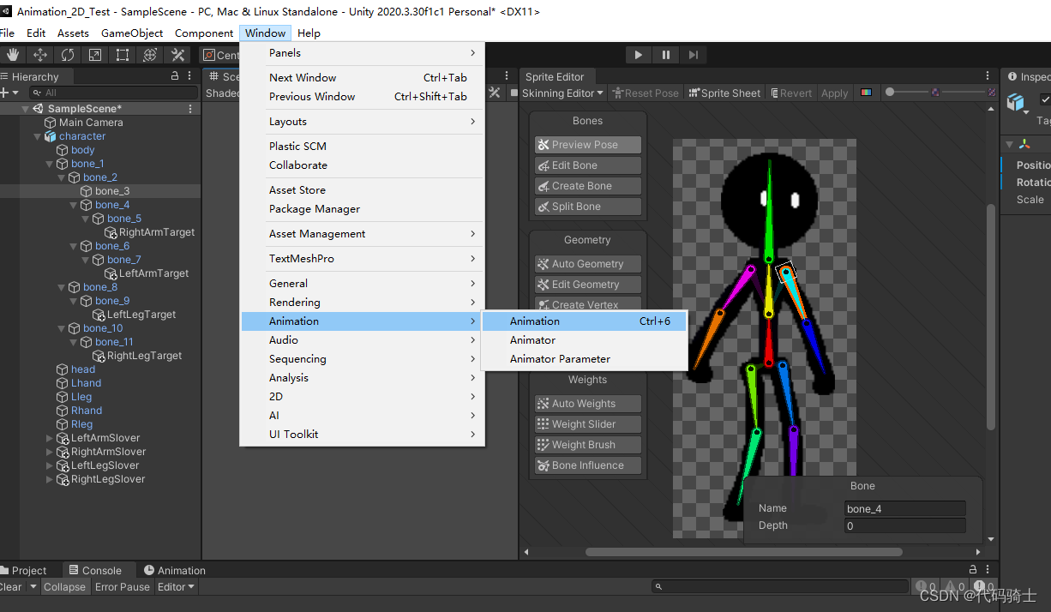
Task: Open Package Manager from Window menu
Action: tap(363, 209)
